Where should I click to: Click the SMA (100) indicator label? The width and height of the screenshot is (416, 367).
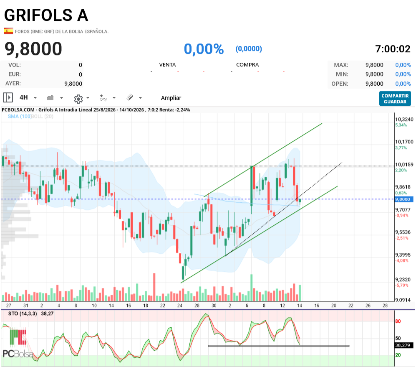(x=20, y=116)
